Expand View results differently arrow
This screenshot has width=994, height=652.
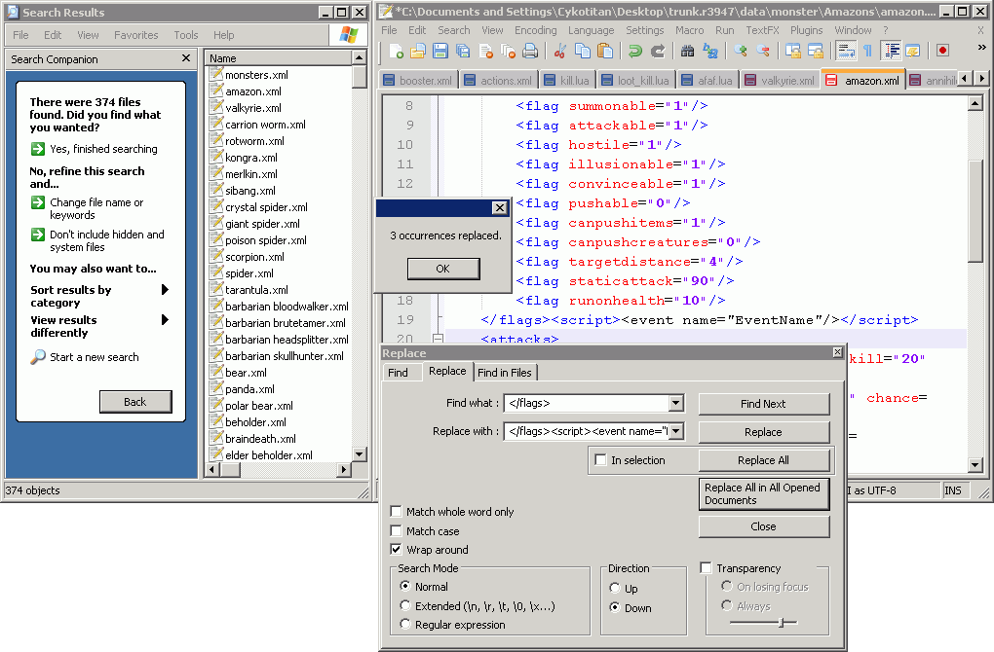165,319
